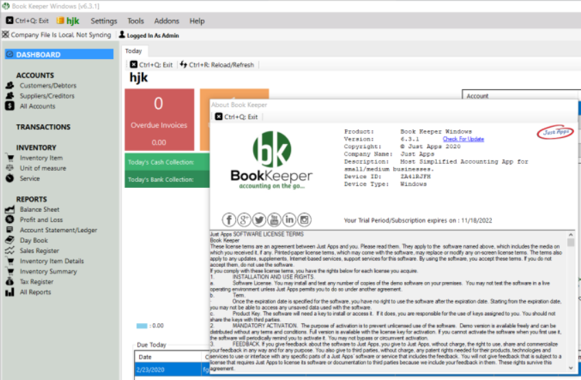Click Ctrl+Q: Exit in Today toolbar
The image size is (581, 380).
point(151,64)
